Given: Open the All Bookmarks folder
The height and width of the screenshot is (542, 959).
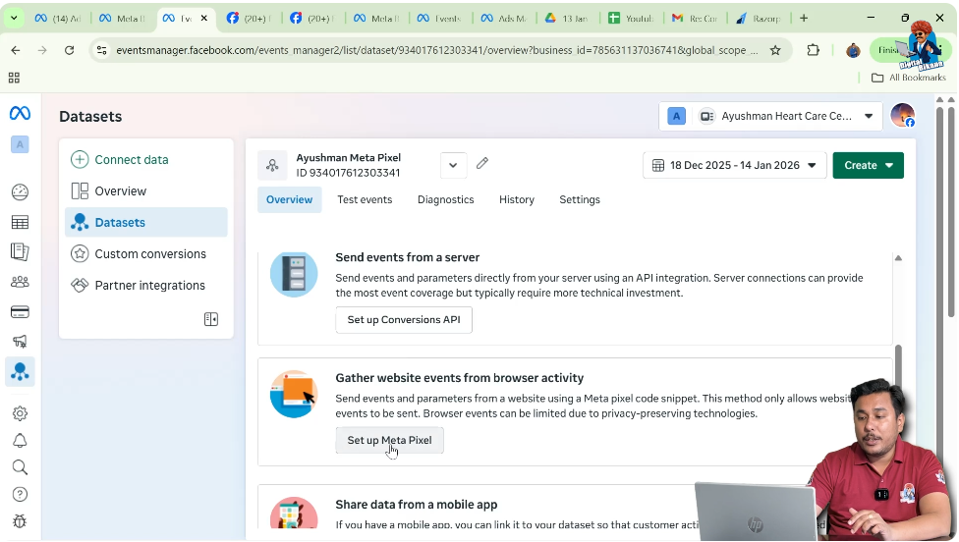Looking at the screenshot, I should coord(908,78).
